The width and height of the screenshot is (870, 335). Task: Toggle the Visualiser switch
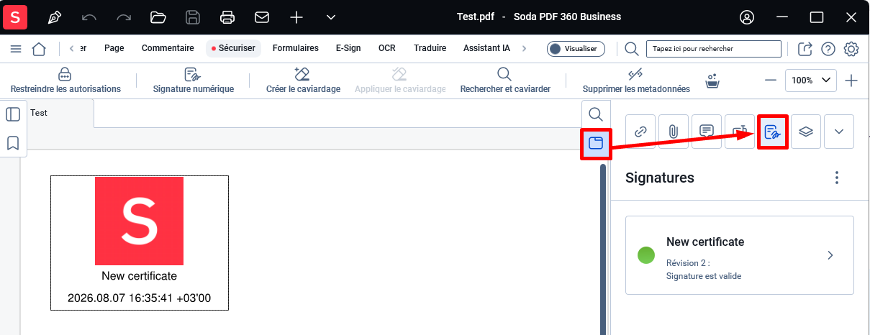point(576,48)
